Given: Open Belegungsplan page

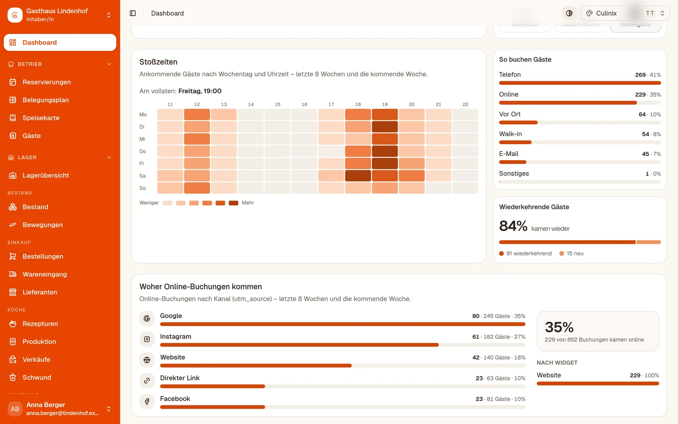Looking at the screenshot, I should coord(60,100).
